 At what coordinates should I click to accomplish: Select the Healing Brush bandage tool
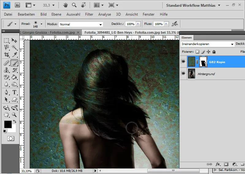[x=6, y=63]
